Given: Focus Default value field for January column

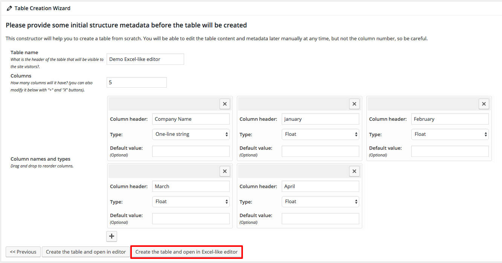Looking at the screenshot, I should (320, 151).
